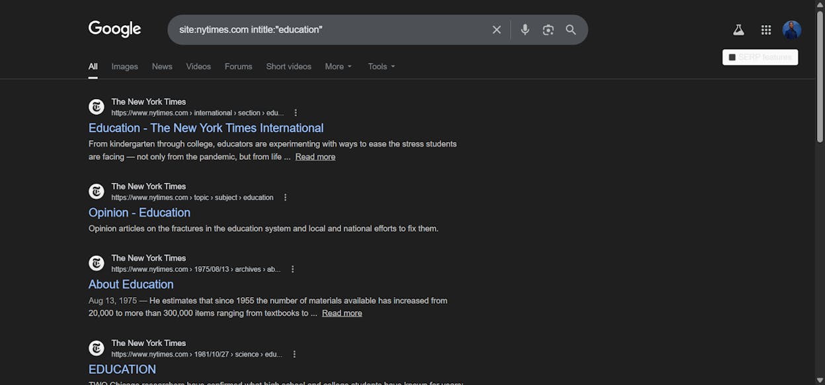Expand the Tools dropdown

pyautogui.click(x=381, y=67)
